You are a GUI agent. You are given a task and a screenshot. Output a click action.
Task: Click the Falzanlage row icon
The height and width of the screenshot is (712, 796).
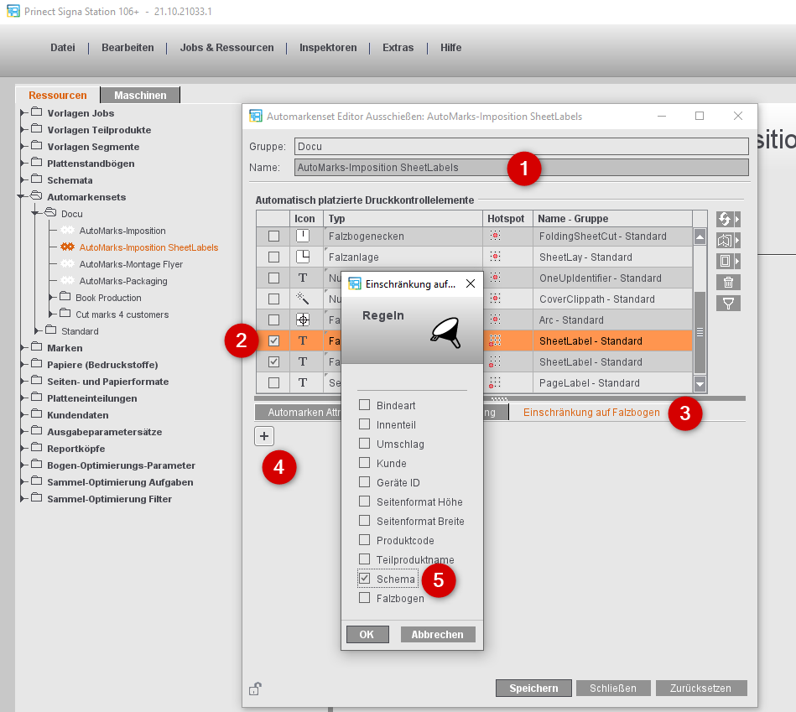coord(303,257)
